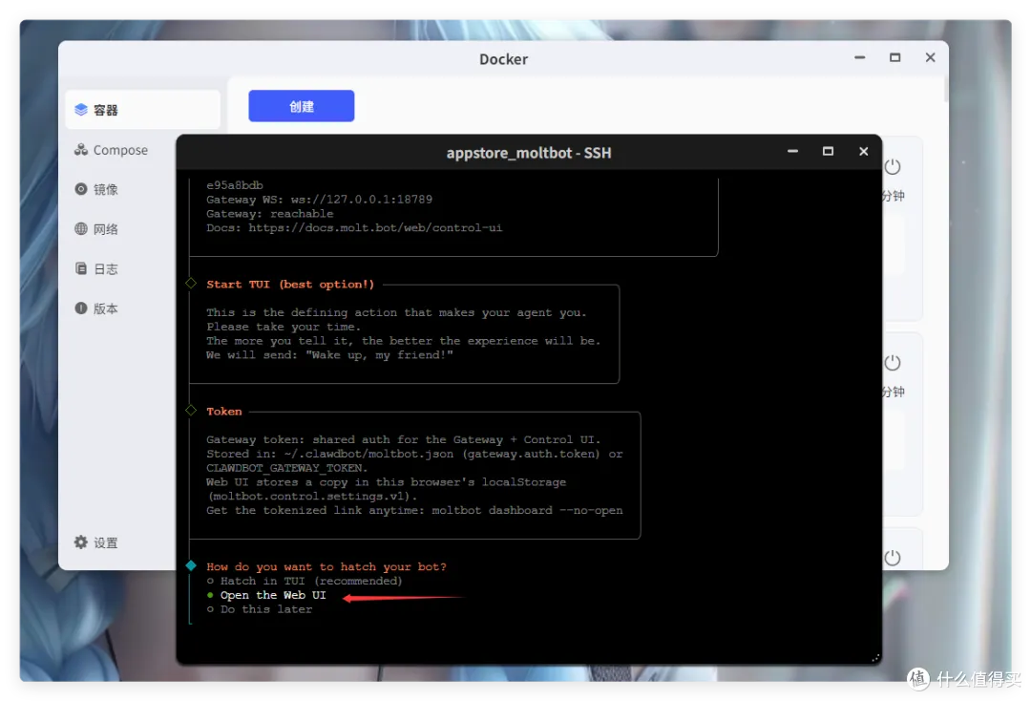Click the 'Gateway: reachable' status line

[269, 214]
